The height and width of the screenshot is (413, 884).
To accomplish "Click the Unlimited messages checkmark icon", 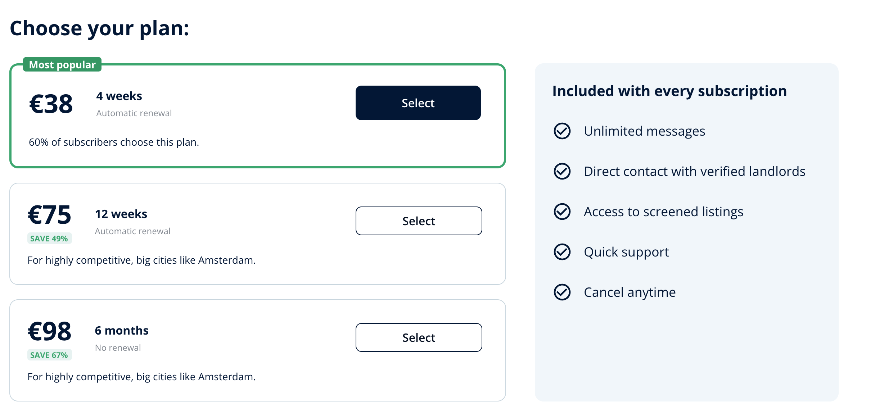I will coord(562,131).
